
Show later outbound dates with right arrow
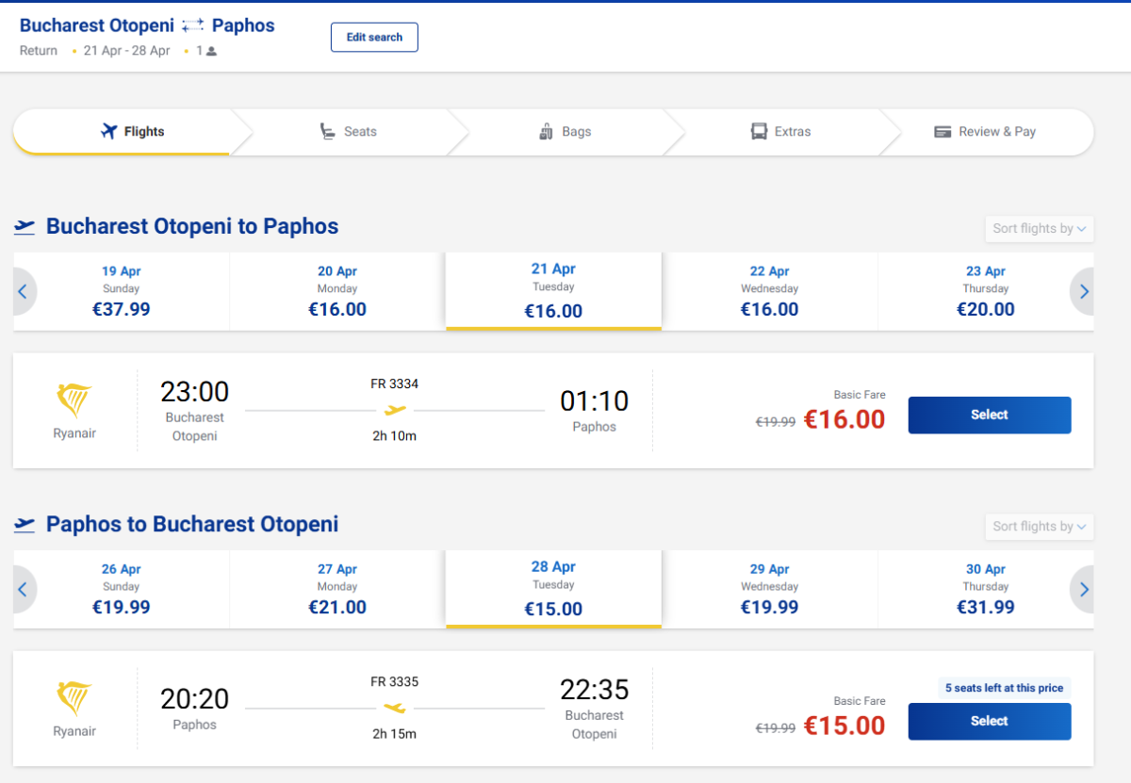tap(1084, 292)
